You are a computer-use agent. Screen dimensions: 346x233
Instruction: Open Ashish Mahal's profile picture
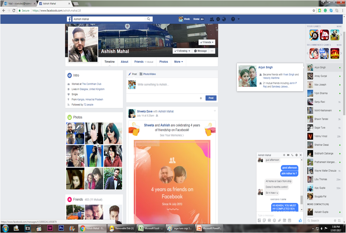click(83, 45)
